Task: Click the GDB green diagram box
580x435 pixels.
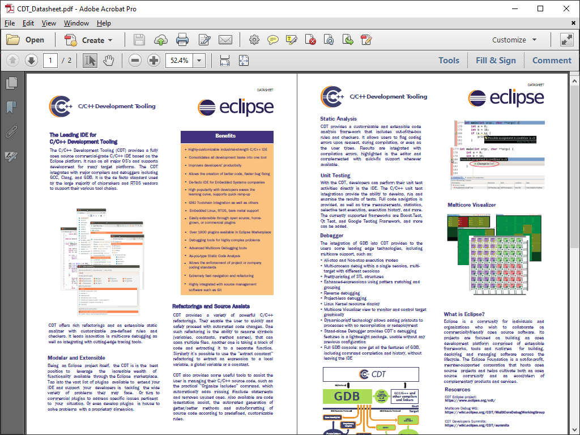Action: (x=347, y=396)
